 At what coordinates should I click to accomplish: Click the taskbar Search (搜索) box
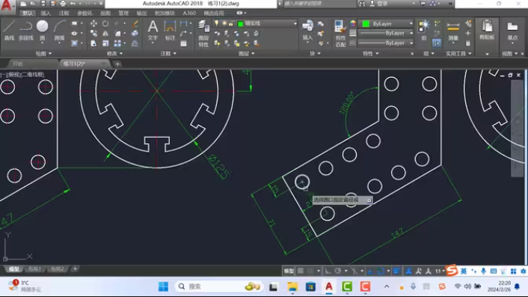tap(219, 287)
